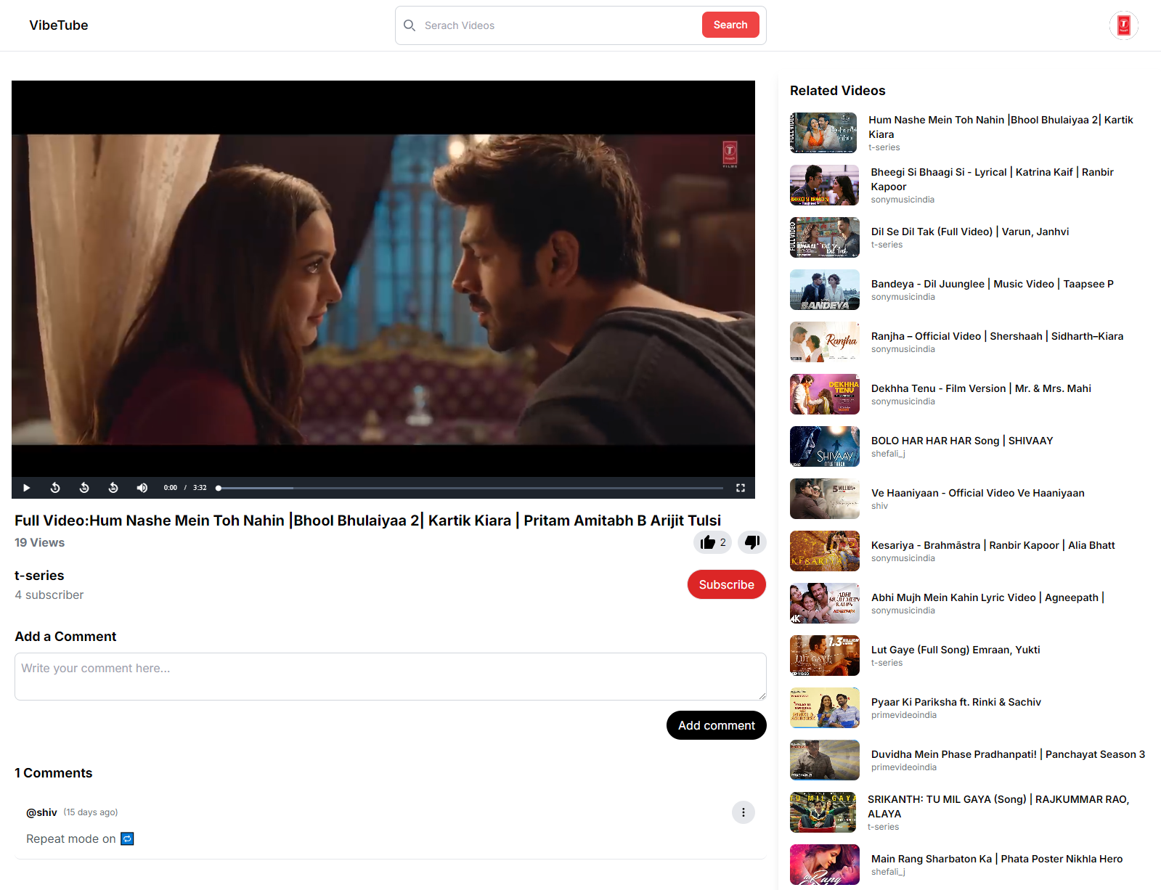Open the Kesariya - Brahmāstra thumbnail
Screen dimensions: 1161x890
[x=825, y=551]
